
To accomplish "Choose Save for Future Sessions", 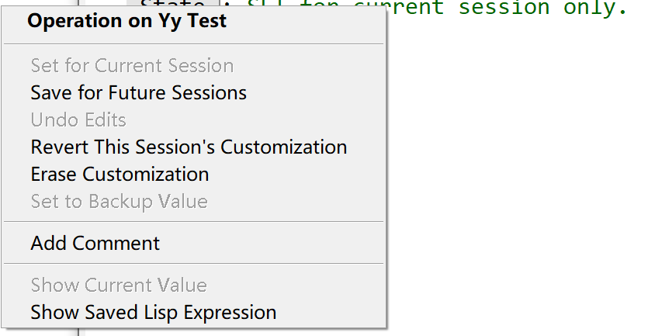I will (138, 93).
